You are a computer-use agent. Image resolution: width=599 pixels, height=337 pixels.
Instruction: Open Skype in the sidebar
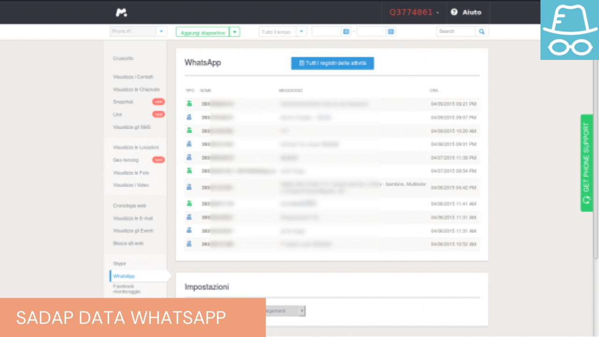pyautogui.click(x=119, y=264)
